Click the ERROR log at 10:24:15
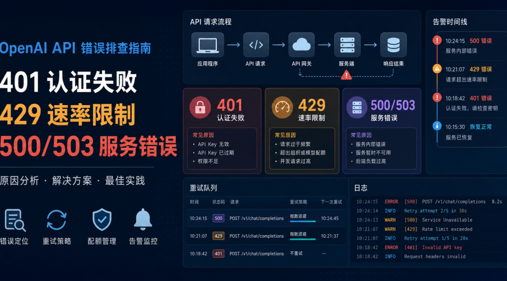Image resolution: width=507 pixels, height=281 pixels. [429, 202]
